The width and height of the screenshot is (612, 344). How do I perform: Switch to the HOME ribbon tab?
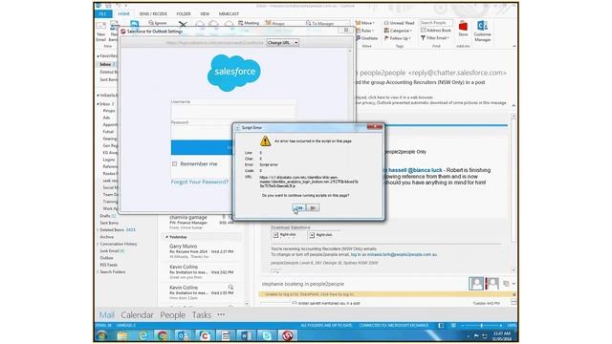(x=123, y=13)
